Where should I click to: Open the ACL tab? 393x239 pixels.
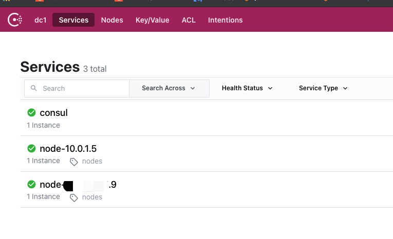coord(189,20)
